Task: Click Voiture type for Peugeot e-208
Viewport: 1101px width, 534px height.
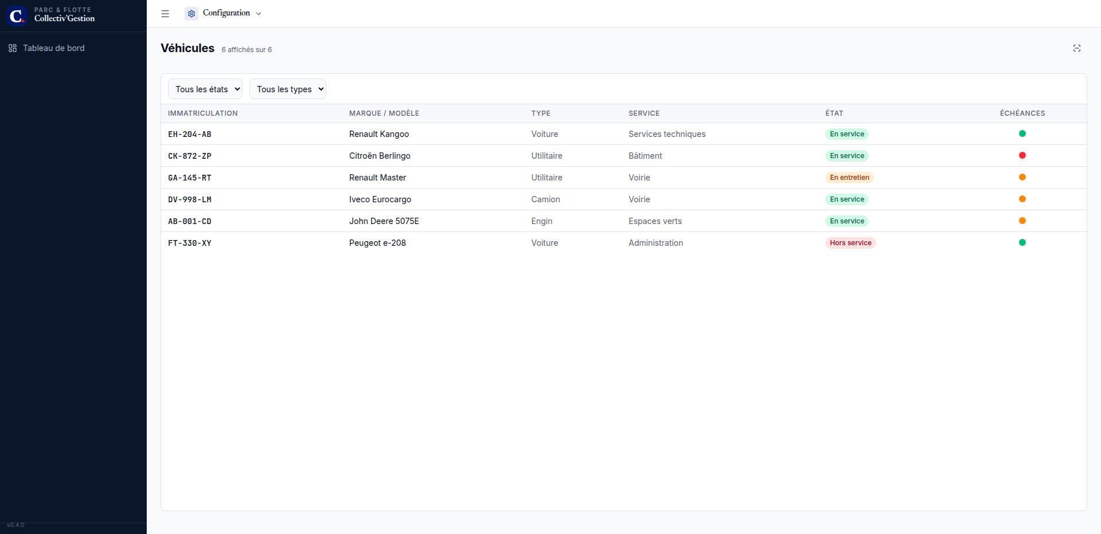Action: (544, 243)
